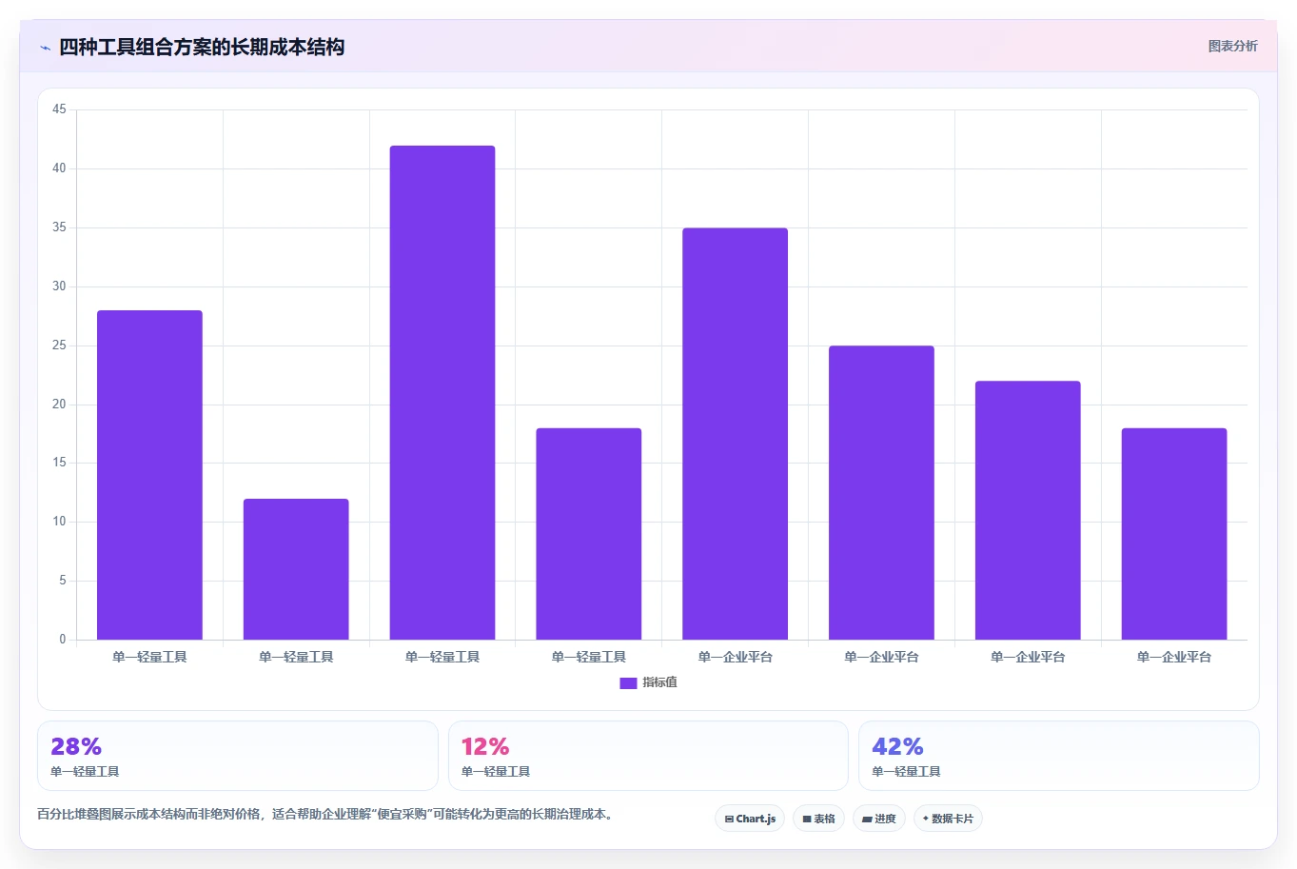Viewport: 1297px width, 869px height.
Task: Select the 轻量工具 bar with value 28
Action: 149,475
